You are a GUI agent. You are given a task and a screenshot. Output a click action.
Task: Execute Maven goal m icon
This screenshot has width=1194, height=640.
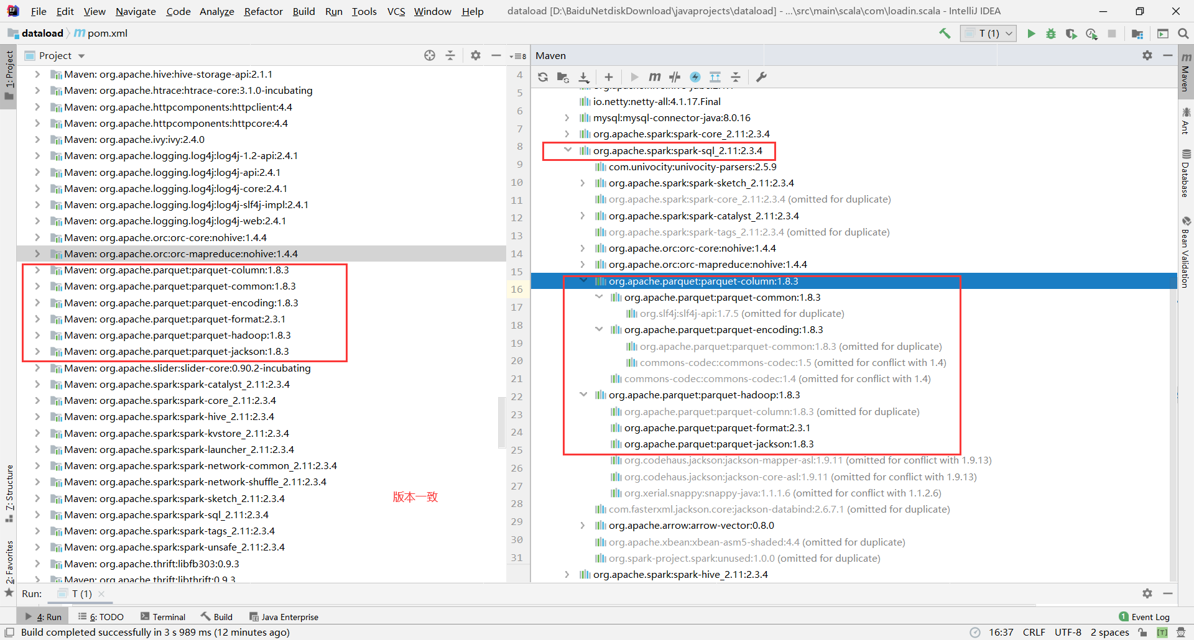click(654, 77)
